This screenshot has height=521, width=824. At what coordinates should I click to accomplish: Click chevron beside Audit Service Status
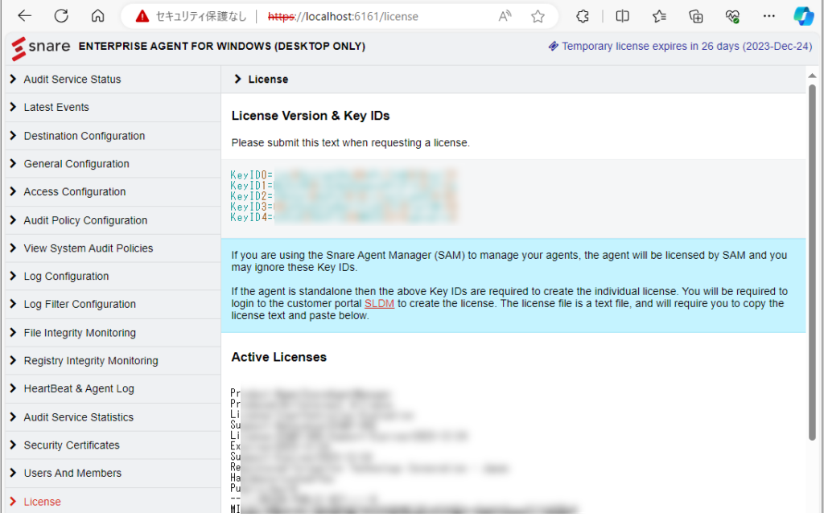point(13,79)
